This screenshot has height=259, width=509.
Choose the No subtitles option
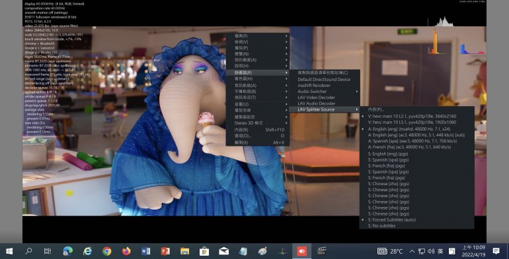click(381, 225)
